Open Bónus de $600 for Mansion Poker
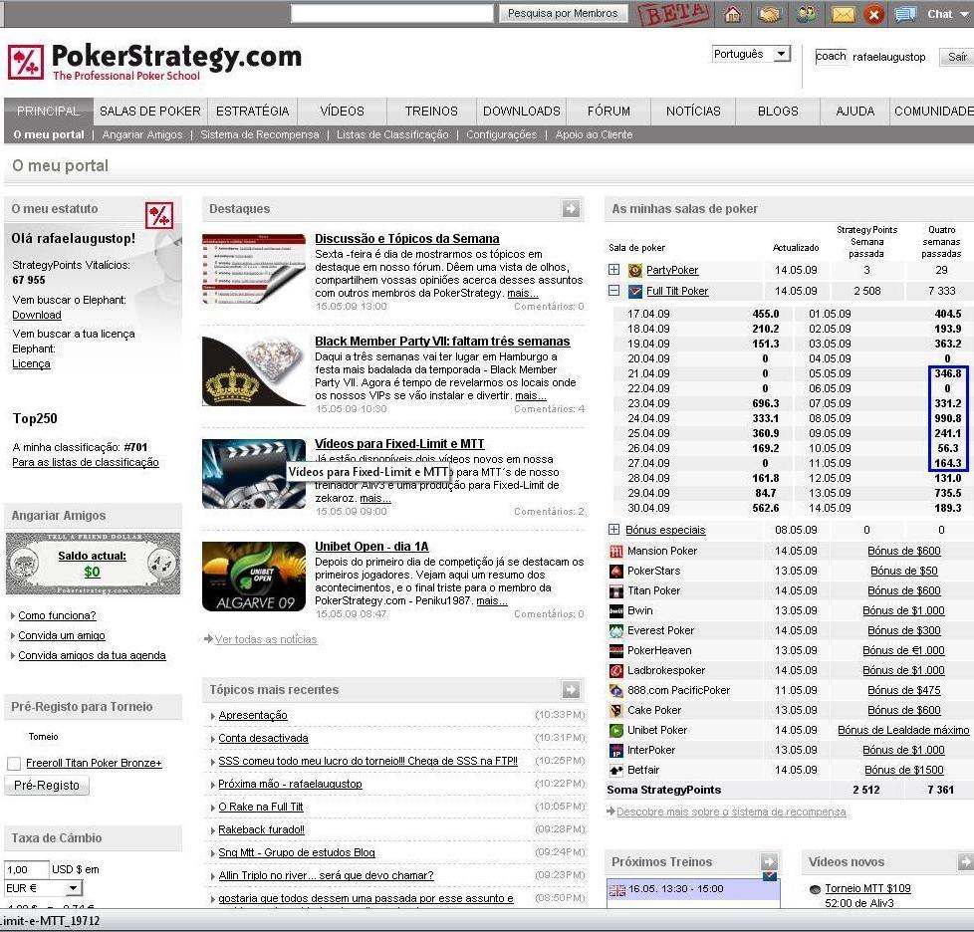The width and height of the screenshot is (974, 932). (x=904, y=551)
